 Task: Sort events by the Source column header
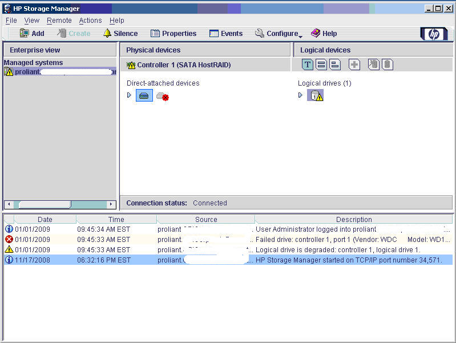[206, 219]
